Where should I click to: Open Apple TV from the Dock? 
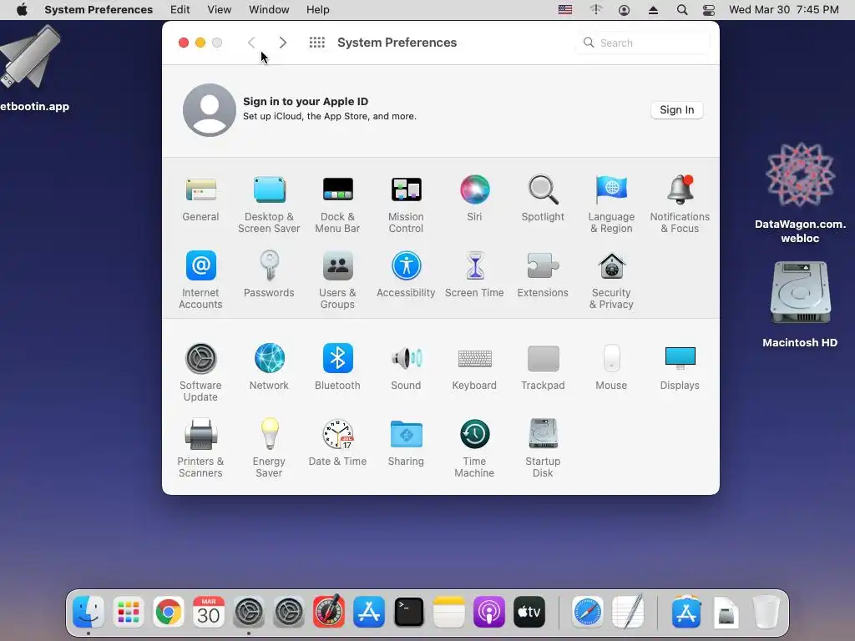click(x=529, y=612)
